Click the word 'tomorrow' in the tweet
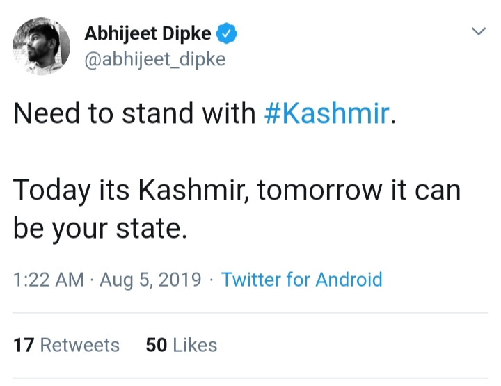The image size is (501, 386). 319,191
